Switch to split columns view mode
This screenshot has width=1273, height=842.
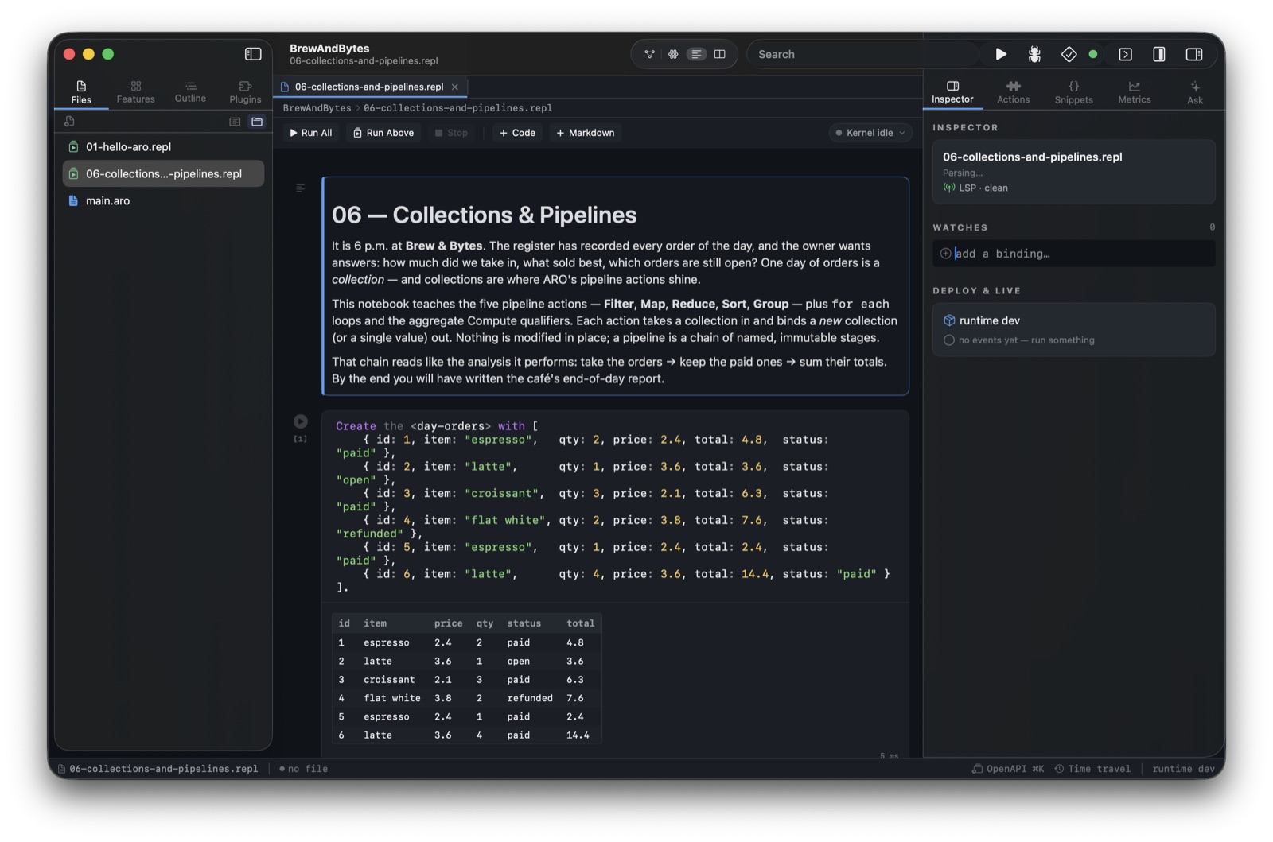pyautogui.click(x=720, y=54)
